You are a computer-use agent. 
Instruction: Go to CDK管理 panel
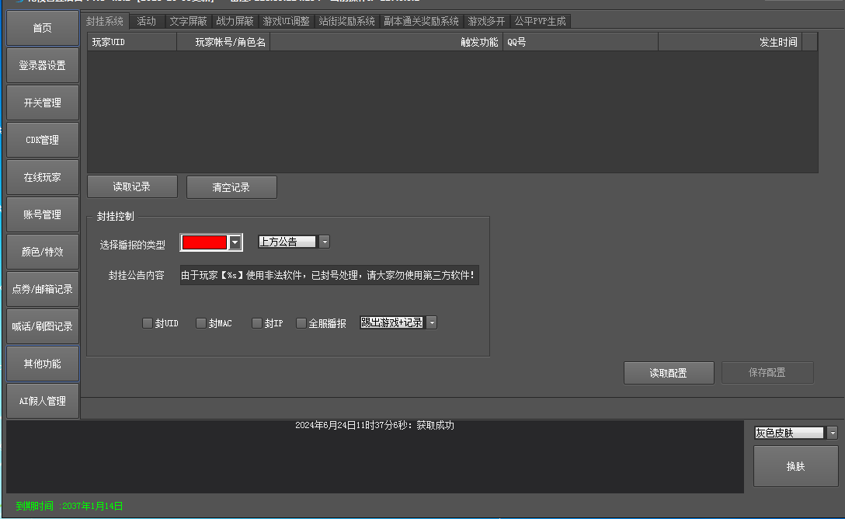tap(43, 140)
